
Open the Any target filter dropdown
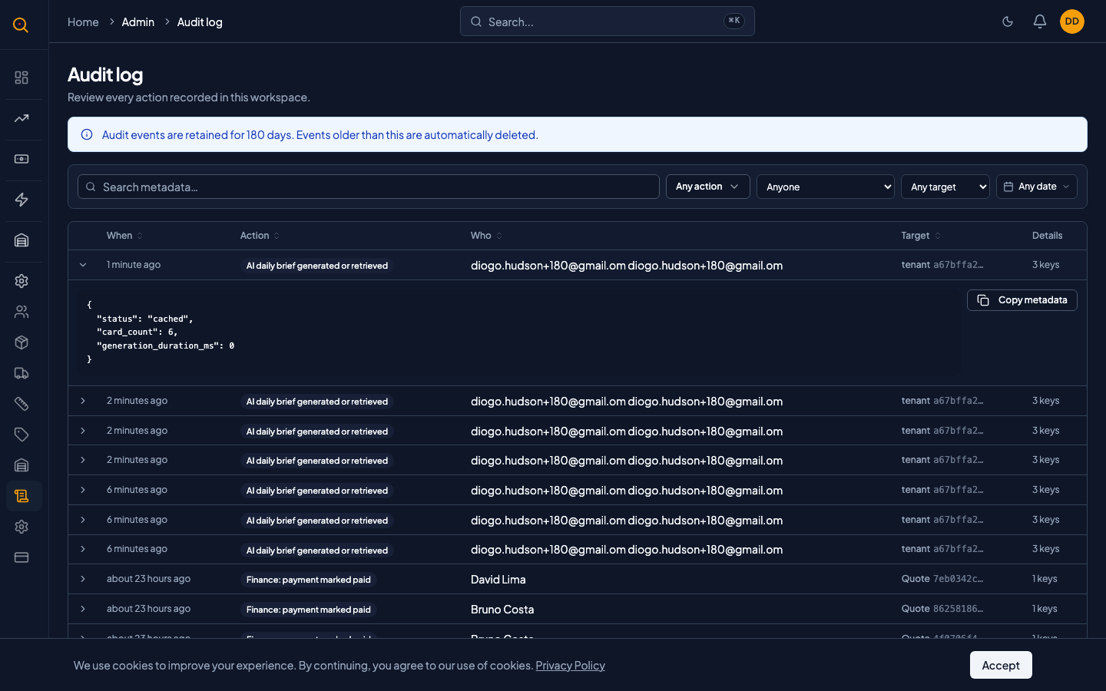click(x=945, y=187)
